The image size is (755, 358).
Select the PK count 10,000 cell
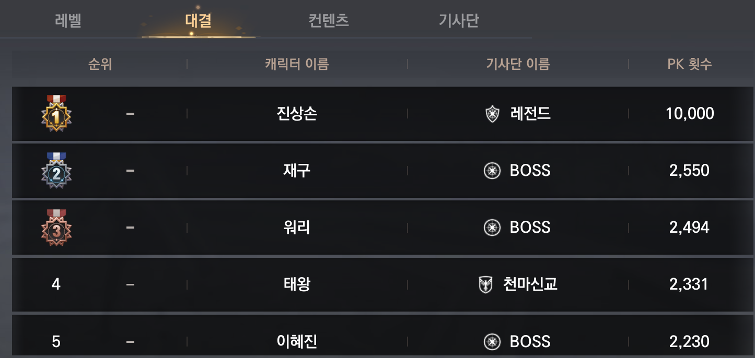690,114
